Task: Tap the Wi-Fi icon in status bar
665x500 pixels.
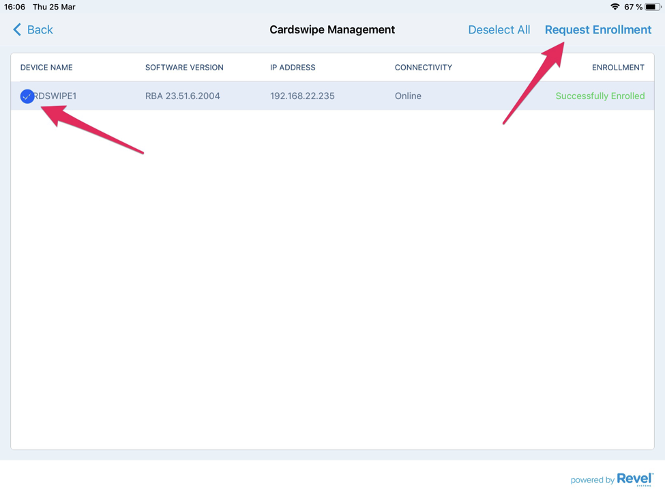Action: click(616, 7)
